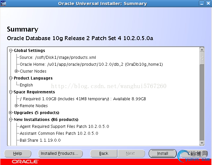Click the Oracle logo in footer
Viewport: 212px width, 165px height.
click(25, 162)
